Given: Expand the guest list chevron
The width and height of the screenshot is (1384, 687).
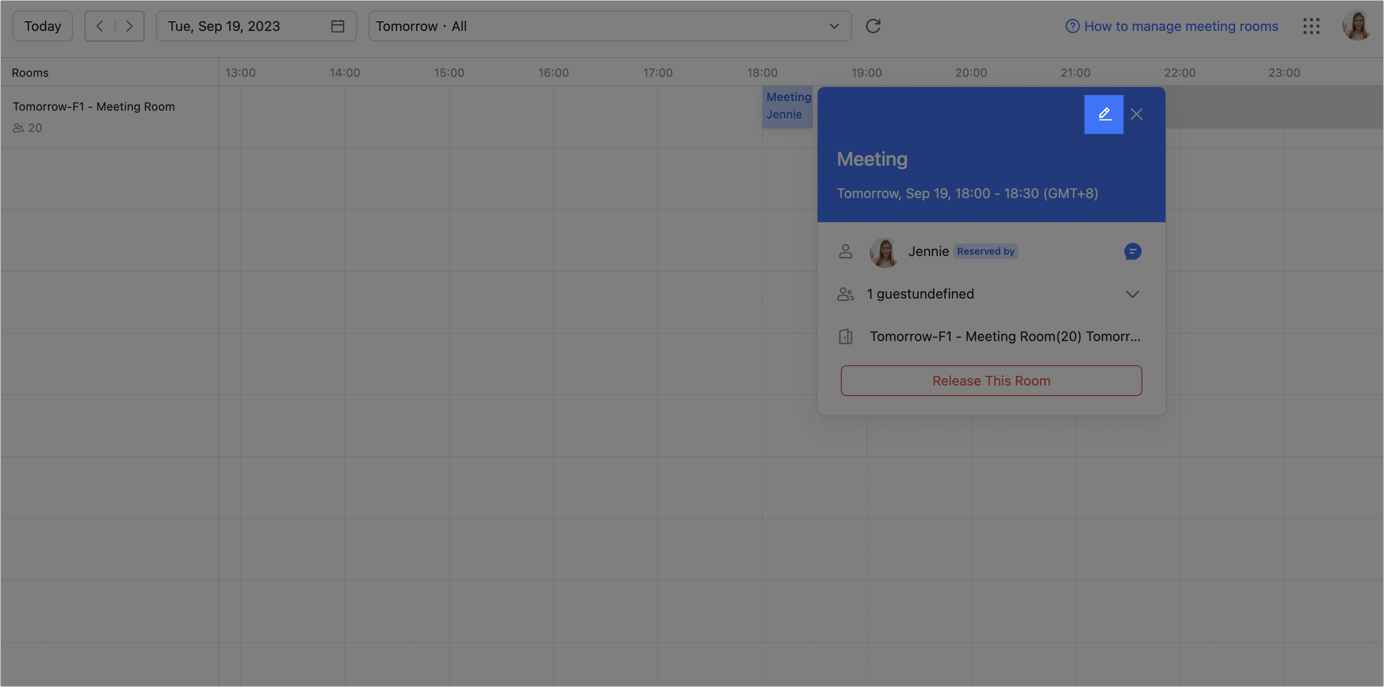Looking at the screenshot, I should coord(1133,294).
